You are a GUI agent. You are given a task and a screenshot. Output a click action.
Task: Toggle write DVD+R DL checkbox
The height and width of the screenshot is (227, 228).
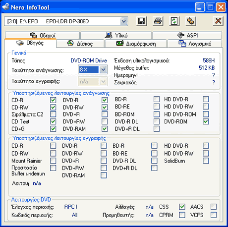point(154,168)
